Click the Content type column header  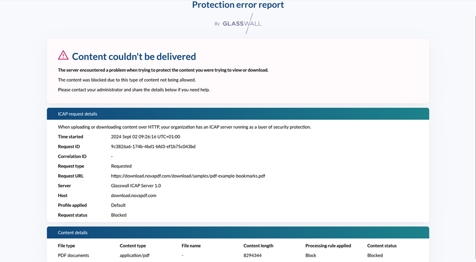[133, 246]
